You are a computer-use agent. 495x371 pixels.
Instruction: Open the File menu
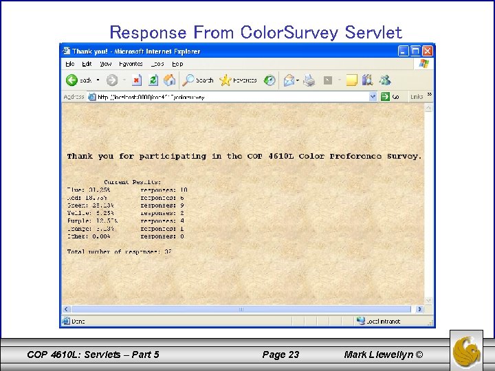(69, 64)
